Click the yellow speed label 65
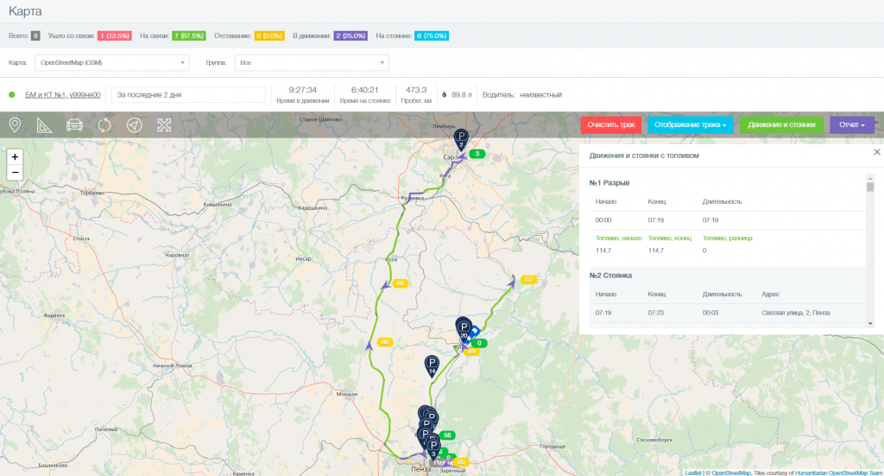 461,462
